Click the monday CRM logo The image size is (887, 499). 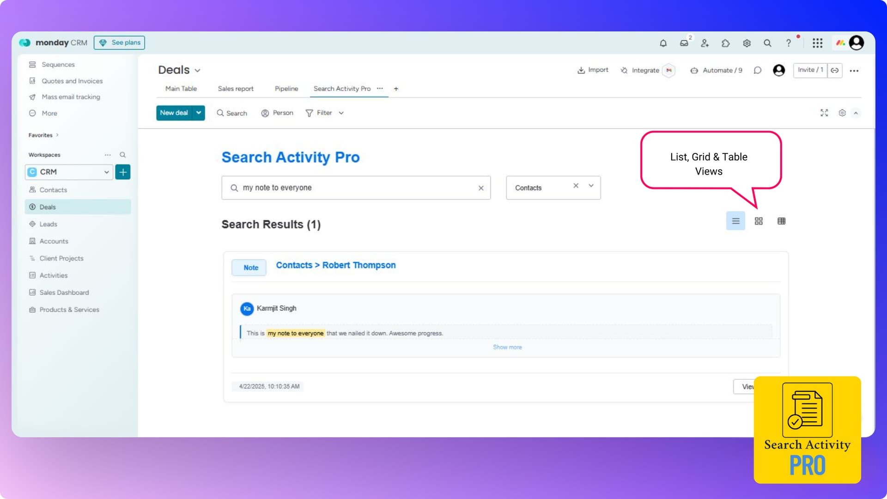[x=53, y=43]
